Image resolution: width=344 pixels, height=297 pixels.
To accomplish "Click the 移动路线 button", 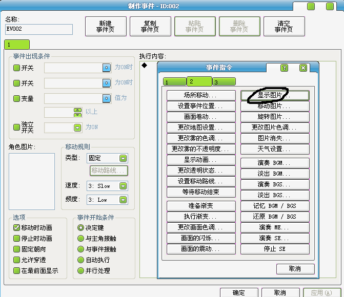I will (109, 171).
